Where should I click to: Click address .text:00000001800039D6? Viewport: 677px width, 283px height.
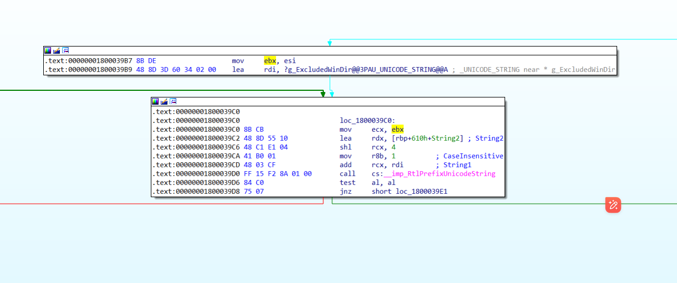coord(196,183)
